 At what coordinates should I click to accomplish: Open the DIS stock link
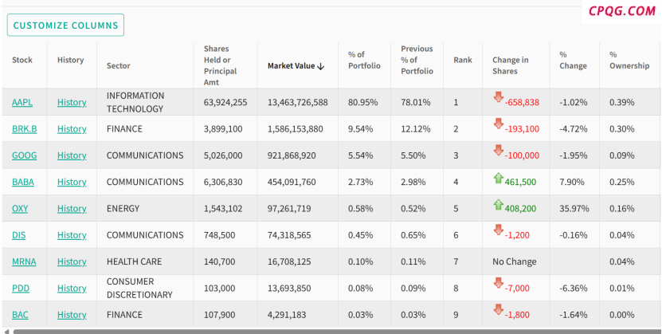[18, 235]
